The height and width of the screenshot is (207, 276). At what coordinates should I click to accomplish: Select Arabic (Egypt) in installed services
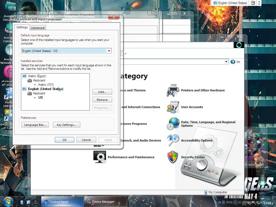click(37, 76)
